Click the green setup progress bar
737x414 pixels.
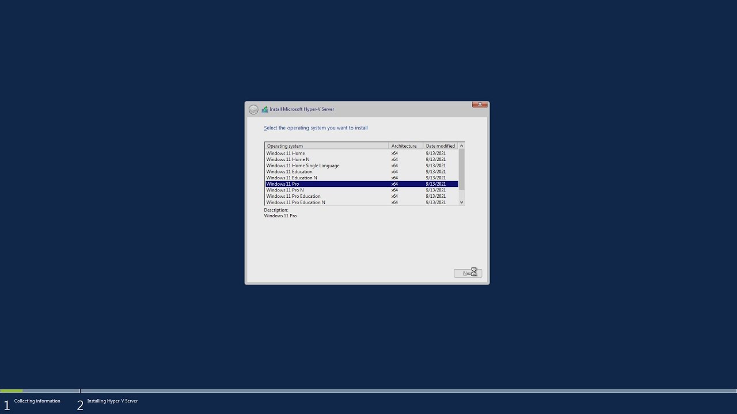[x=12, y=391]
